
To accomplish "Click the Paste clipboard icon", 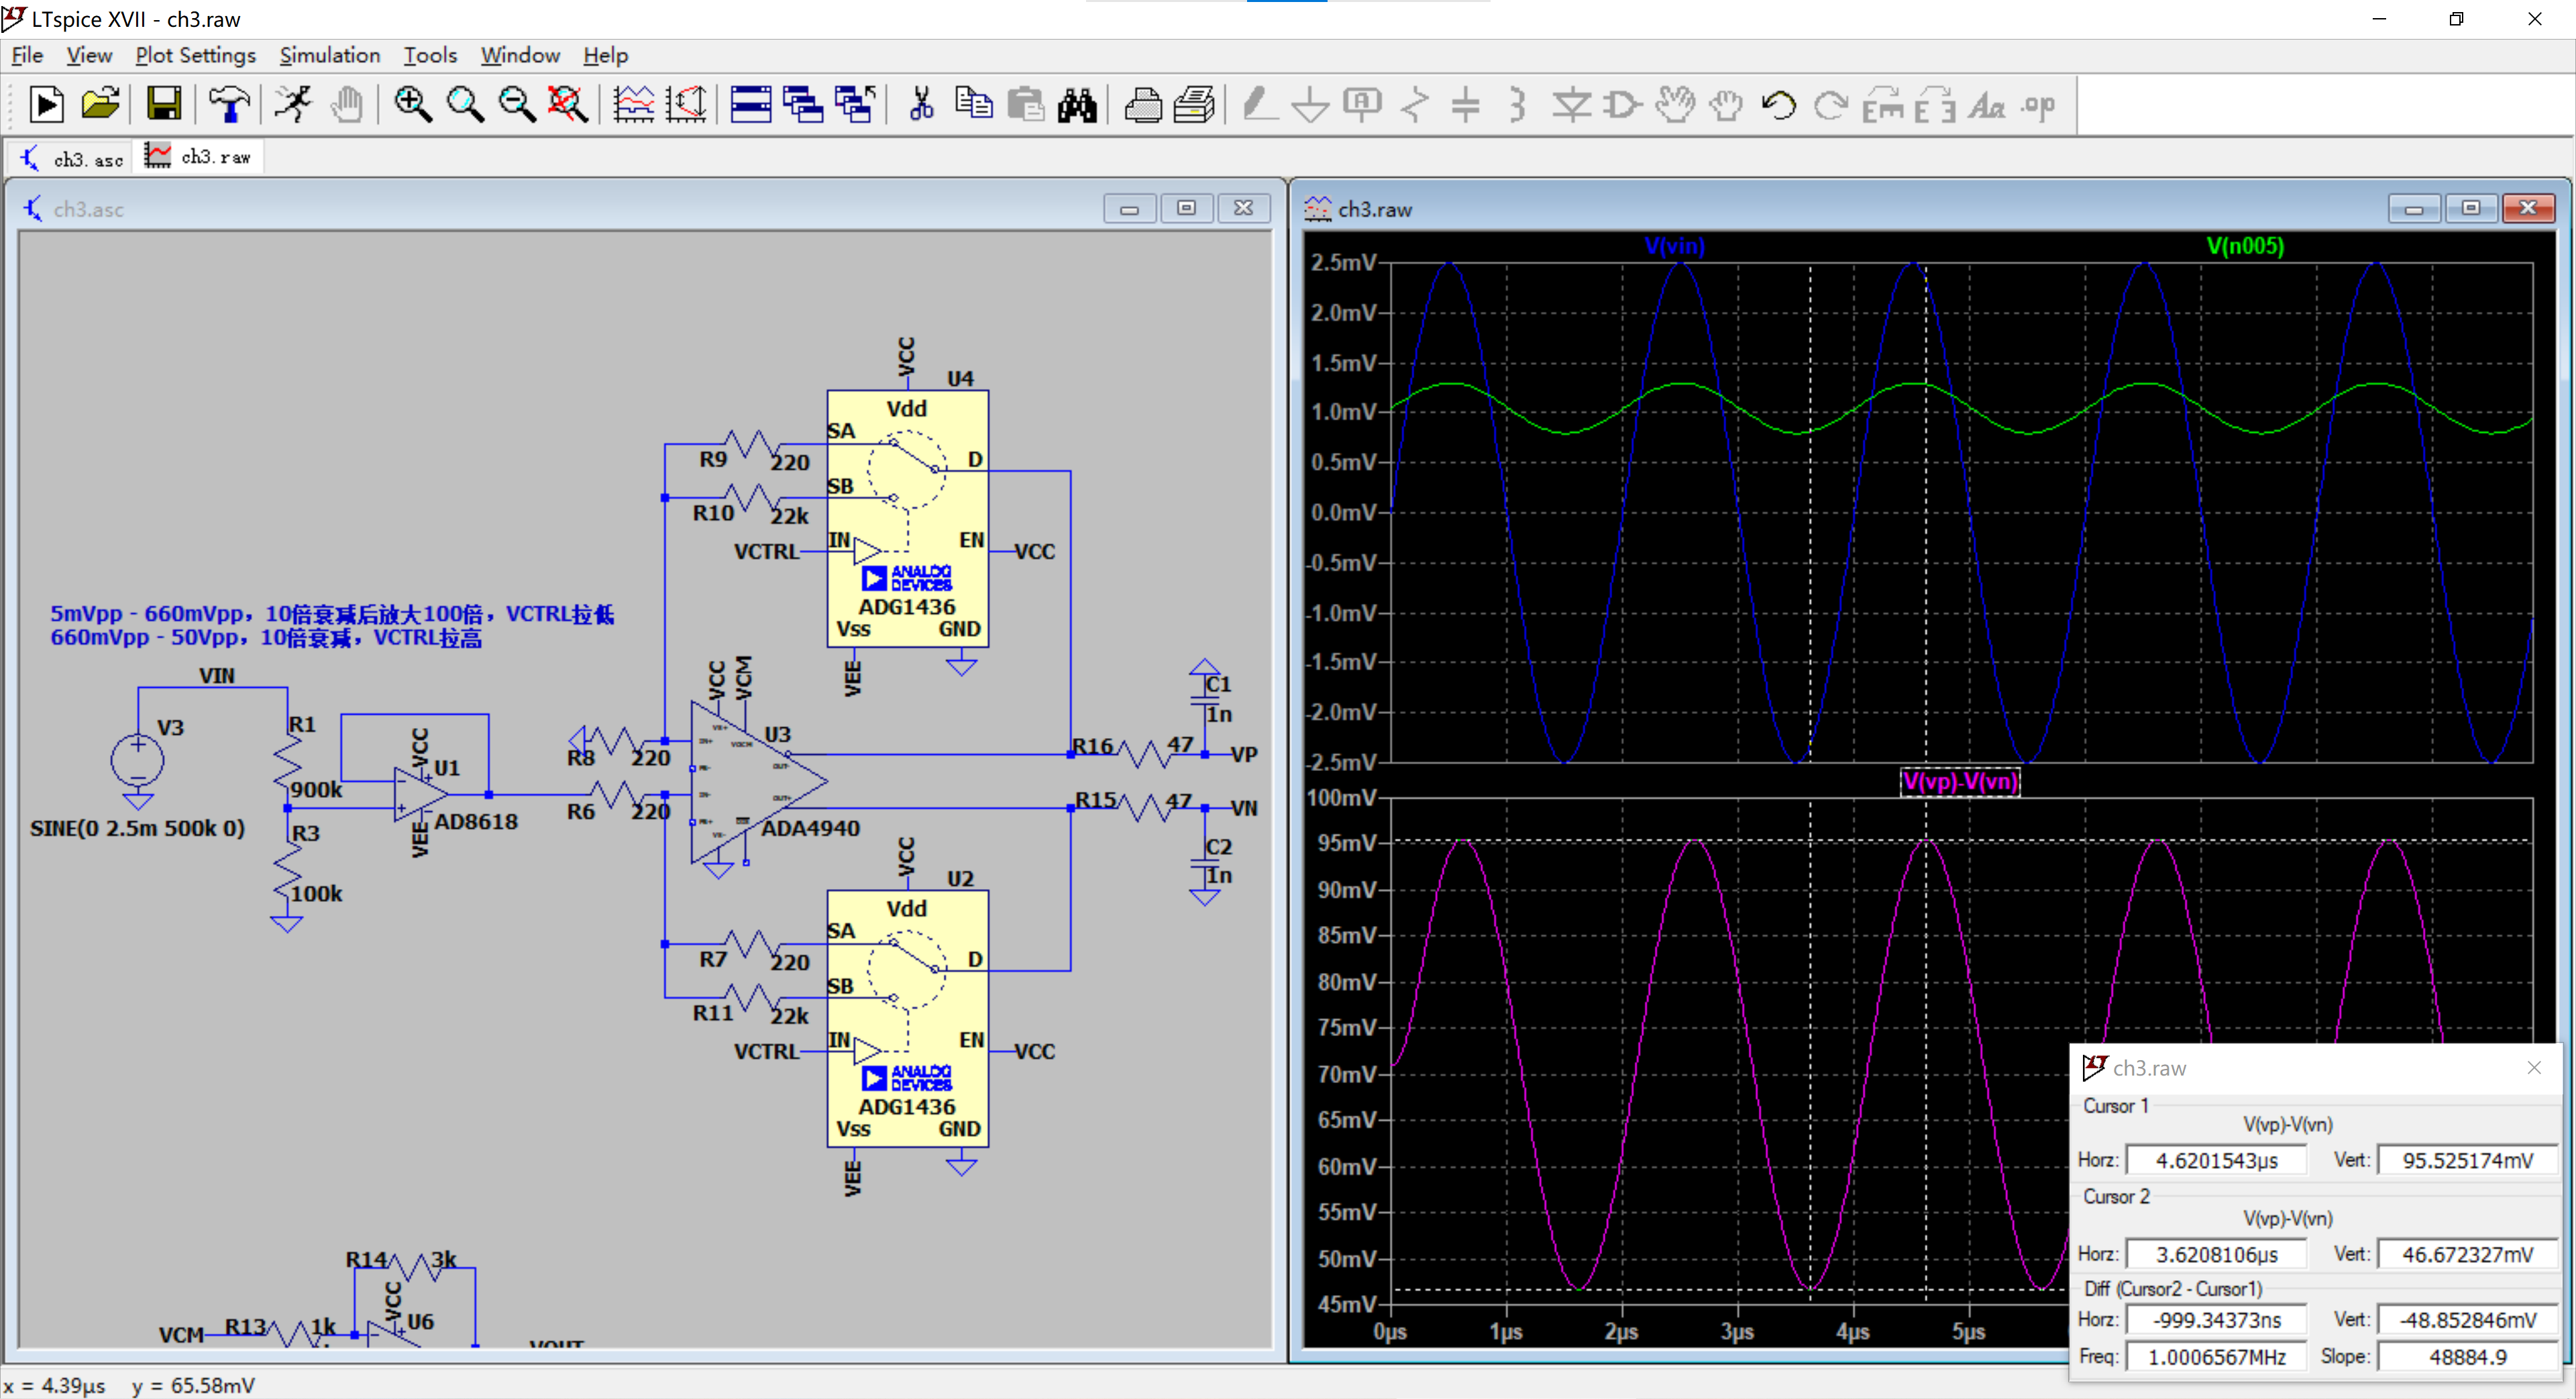I will [x=1025, y=104].
